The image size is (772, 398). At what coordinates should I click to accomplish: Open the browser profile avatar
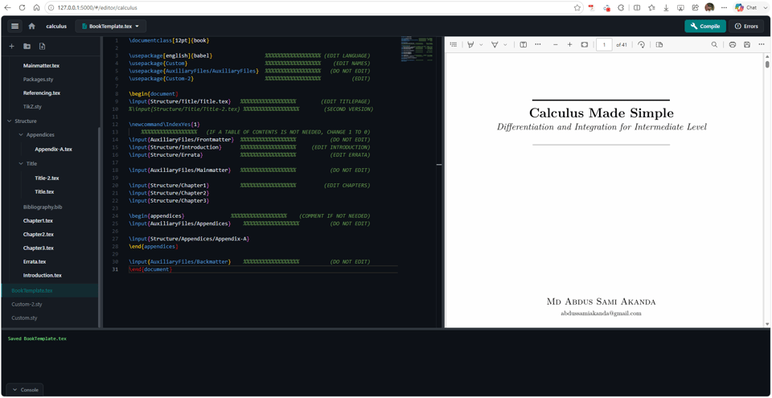pos(709,7)
